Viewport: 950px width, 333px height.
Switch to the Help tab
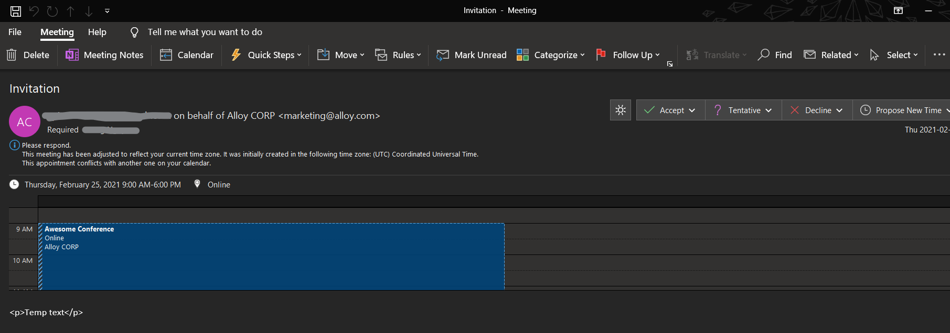(97, 32)
